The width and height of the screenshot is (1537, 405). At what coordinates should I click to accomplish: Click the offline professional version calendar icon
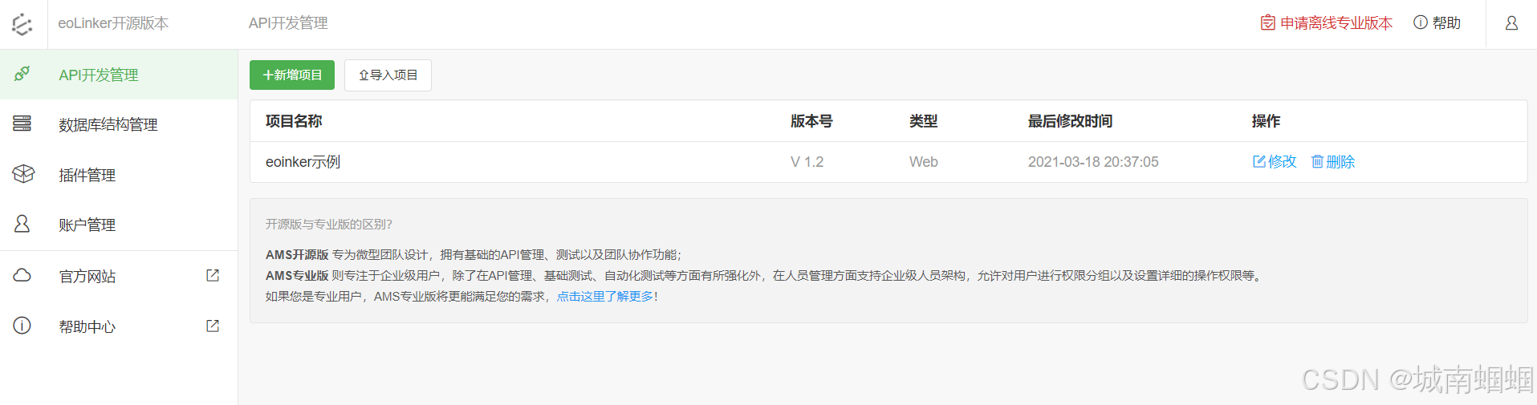[x=1268, y=22]
